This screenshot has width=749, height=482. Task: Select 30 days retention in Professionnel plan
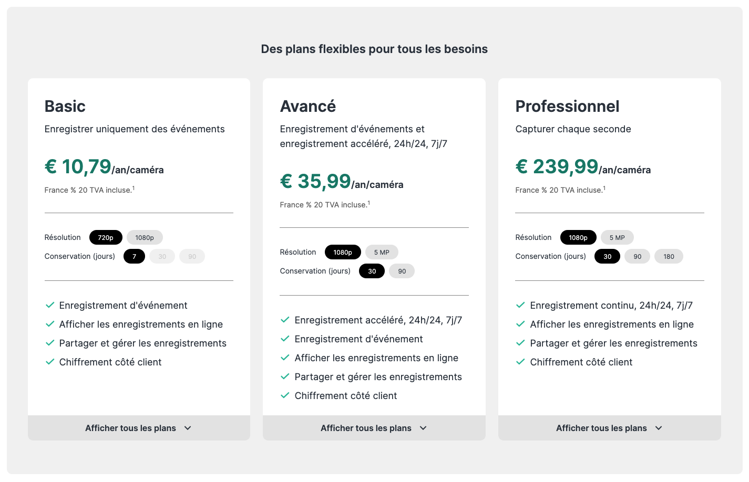tap(608, 256)
